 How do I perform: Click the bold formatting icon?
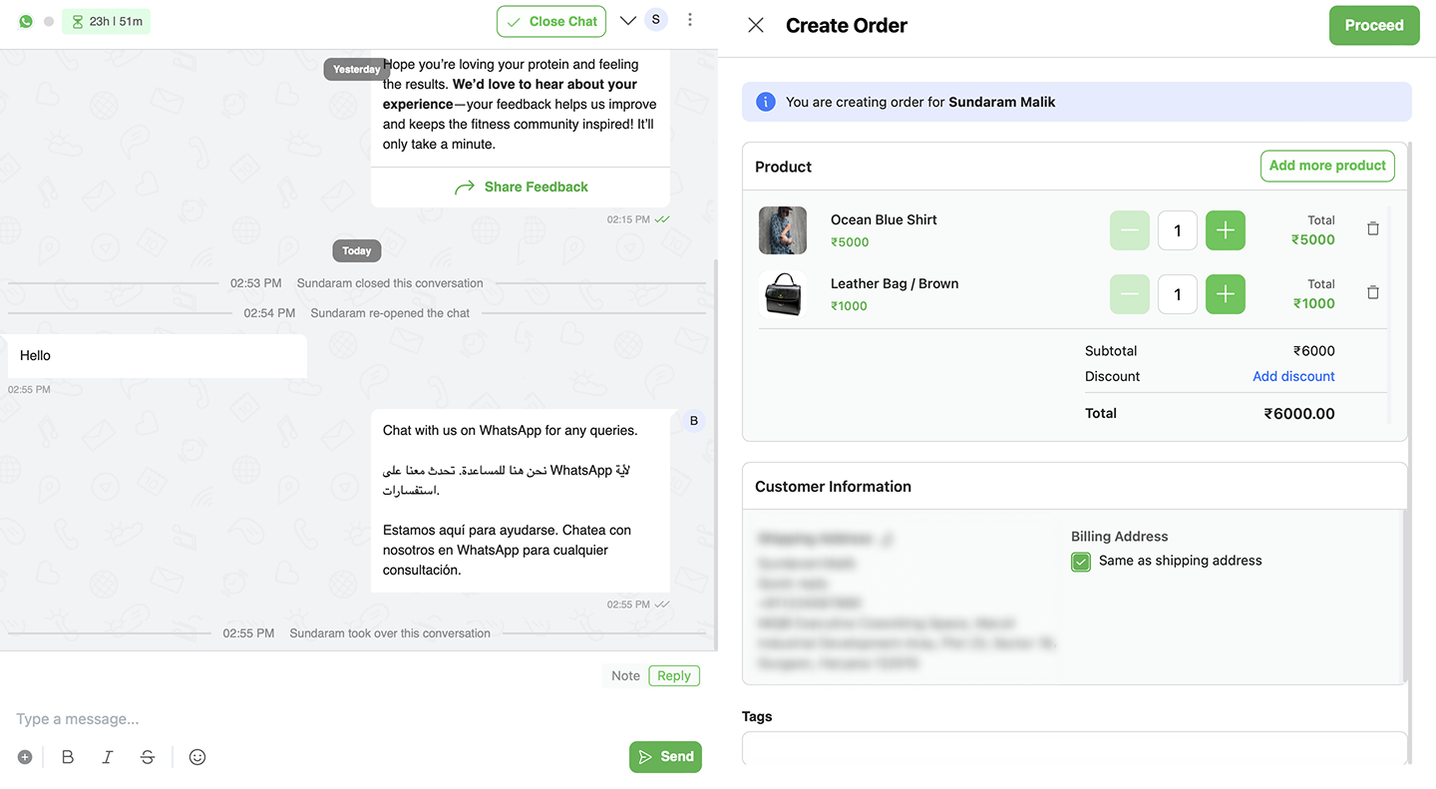pyautogui.click(x=68, y=757)
